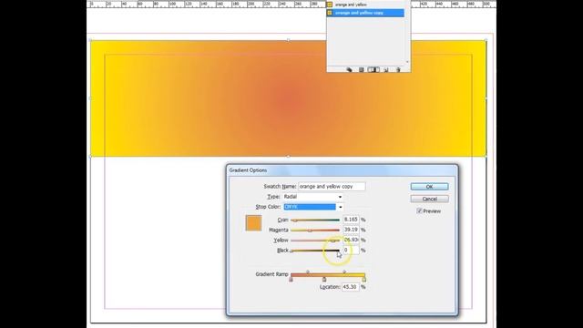Click the swatches panel scroll down arrow

tap(407, 62)
